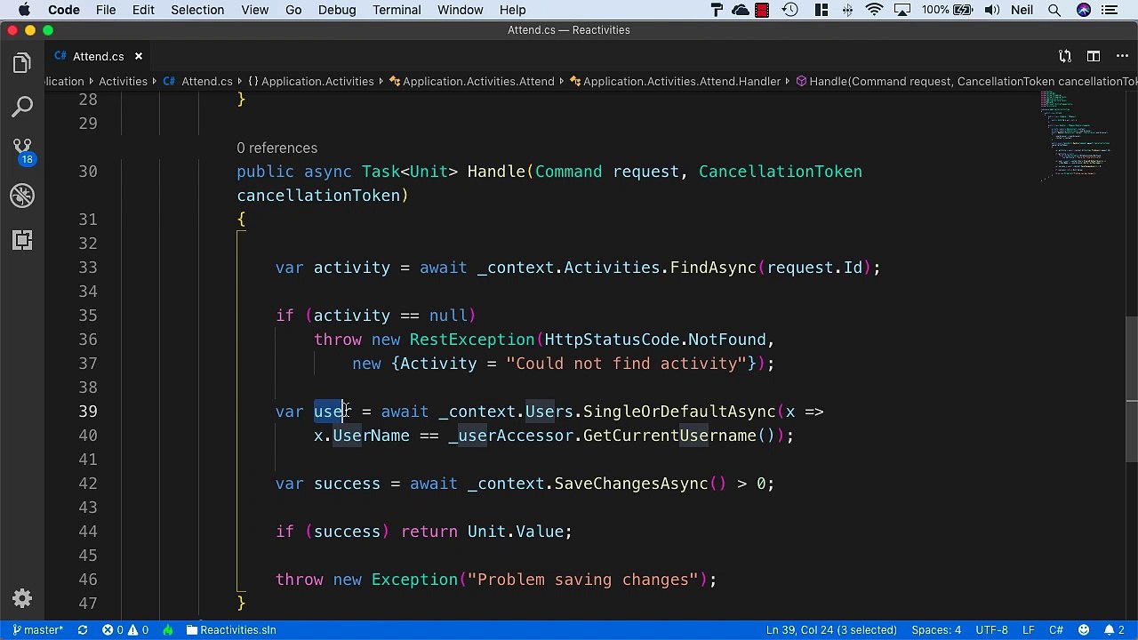Expand Handle method breadcrumb
Image resolution: width=1138 pixels, height=640 pixels.
click(x=966, y=81)
